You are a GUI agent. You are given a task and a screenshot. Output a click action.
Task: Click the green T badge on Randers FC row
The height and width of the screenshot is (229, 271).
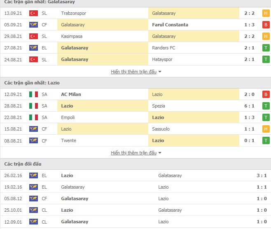(266, 48)
